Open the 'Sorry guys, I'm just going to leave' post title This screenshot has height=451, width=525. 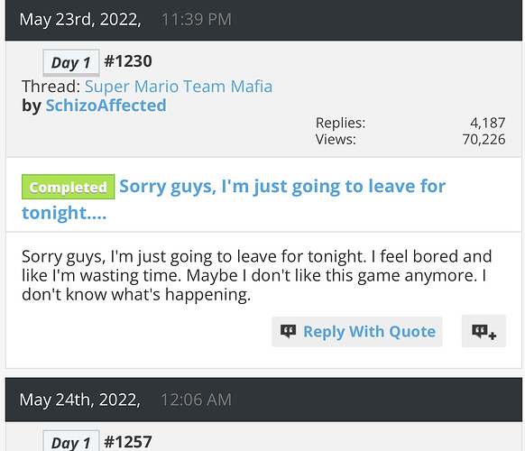tap(234, 199)
